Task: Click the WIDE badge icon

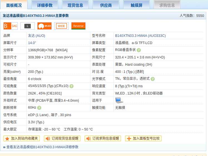Action: (x=61, y=26)
